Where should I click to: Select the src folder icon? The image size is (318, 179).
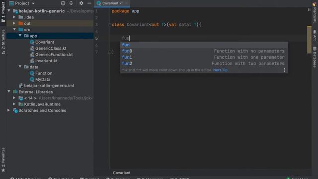21,30
